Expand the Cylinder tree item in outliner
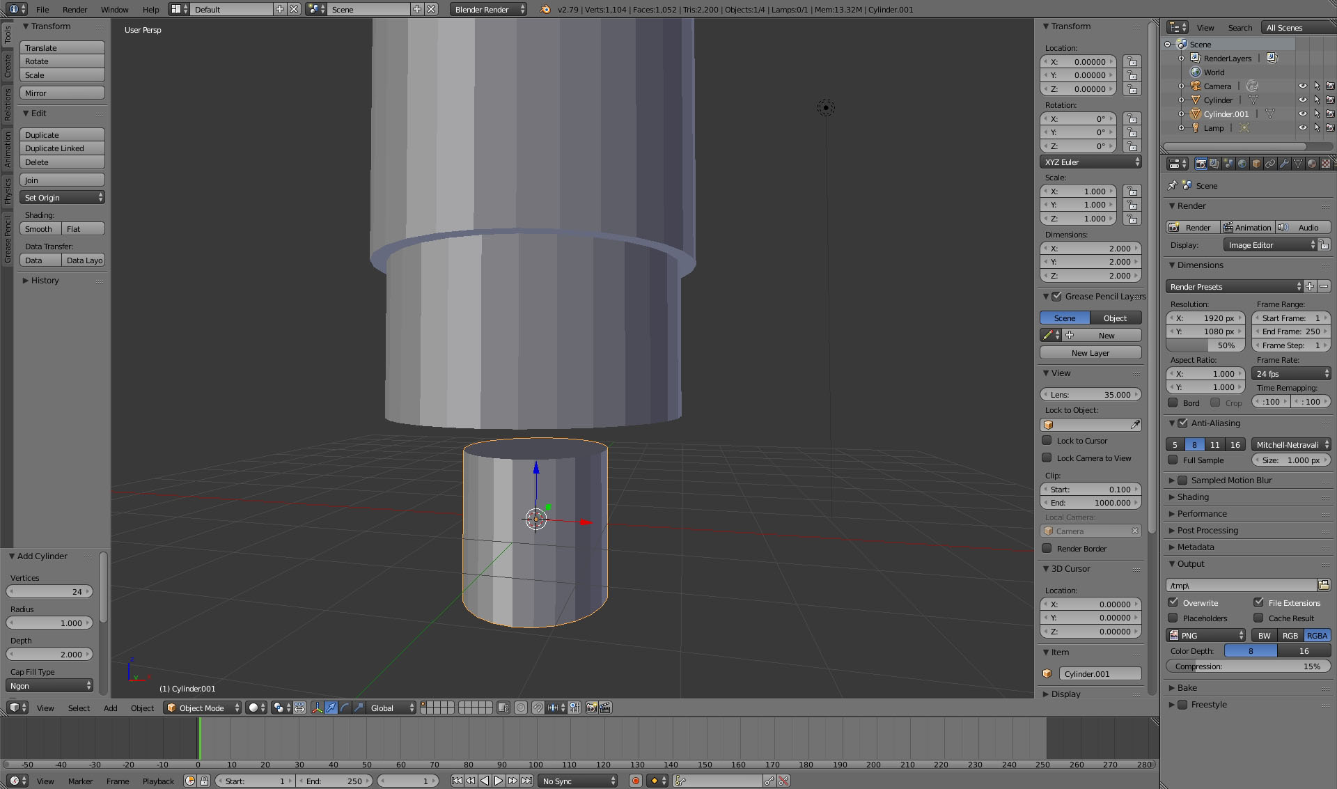The width and height of the screenshot is (1337, 789). [x=1181, y=100]
